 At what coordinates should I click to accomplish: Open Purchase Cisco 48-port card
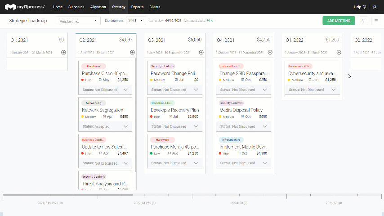point(105,73)
